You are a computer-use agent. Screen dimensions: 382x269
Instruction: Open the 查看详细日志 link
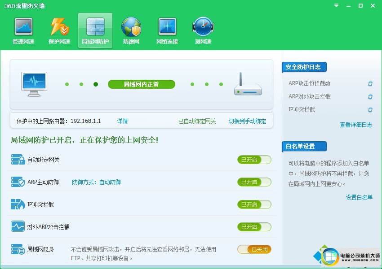point(356,125)
